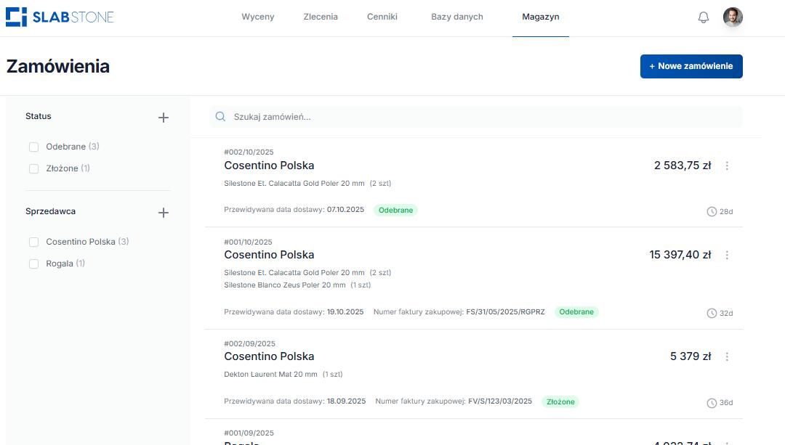The image size is (785, 445).
Task: Click the Nowe zamówienie button
Action: [x=691, y=66]
